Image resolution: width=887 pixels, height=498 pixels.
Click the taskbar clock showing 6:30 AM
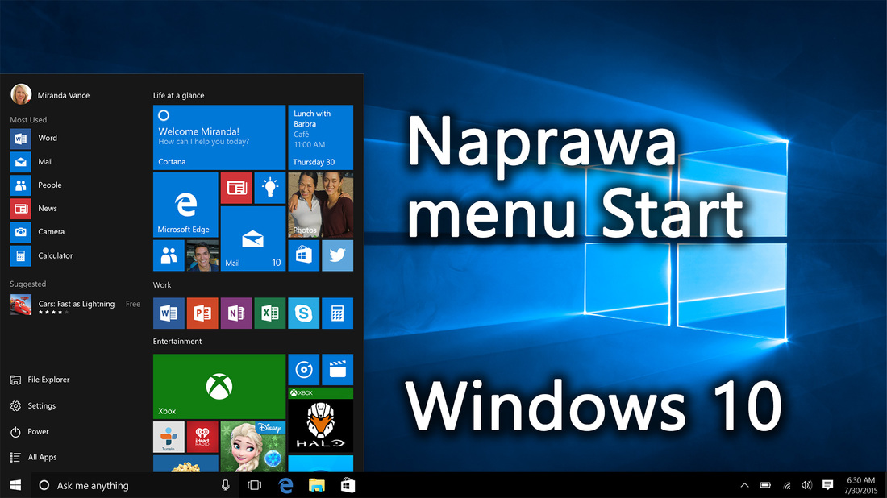[860, 485]
